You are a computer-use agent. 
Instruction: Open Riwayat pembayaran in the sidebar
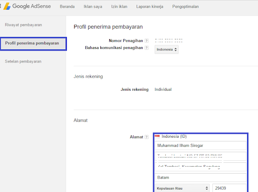tap(23, 25)
